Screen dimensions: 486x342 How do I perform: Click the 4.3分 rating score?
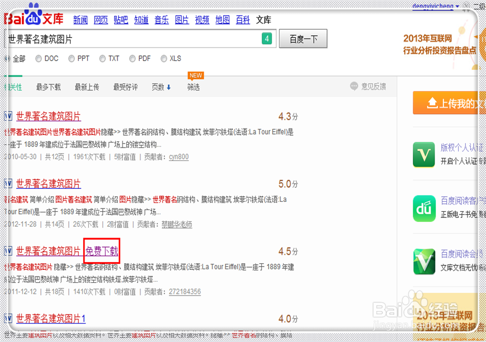point(288,117)
